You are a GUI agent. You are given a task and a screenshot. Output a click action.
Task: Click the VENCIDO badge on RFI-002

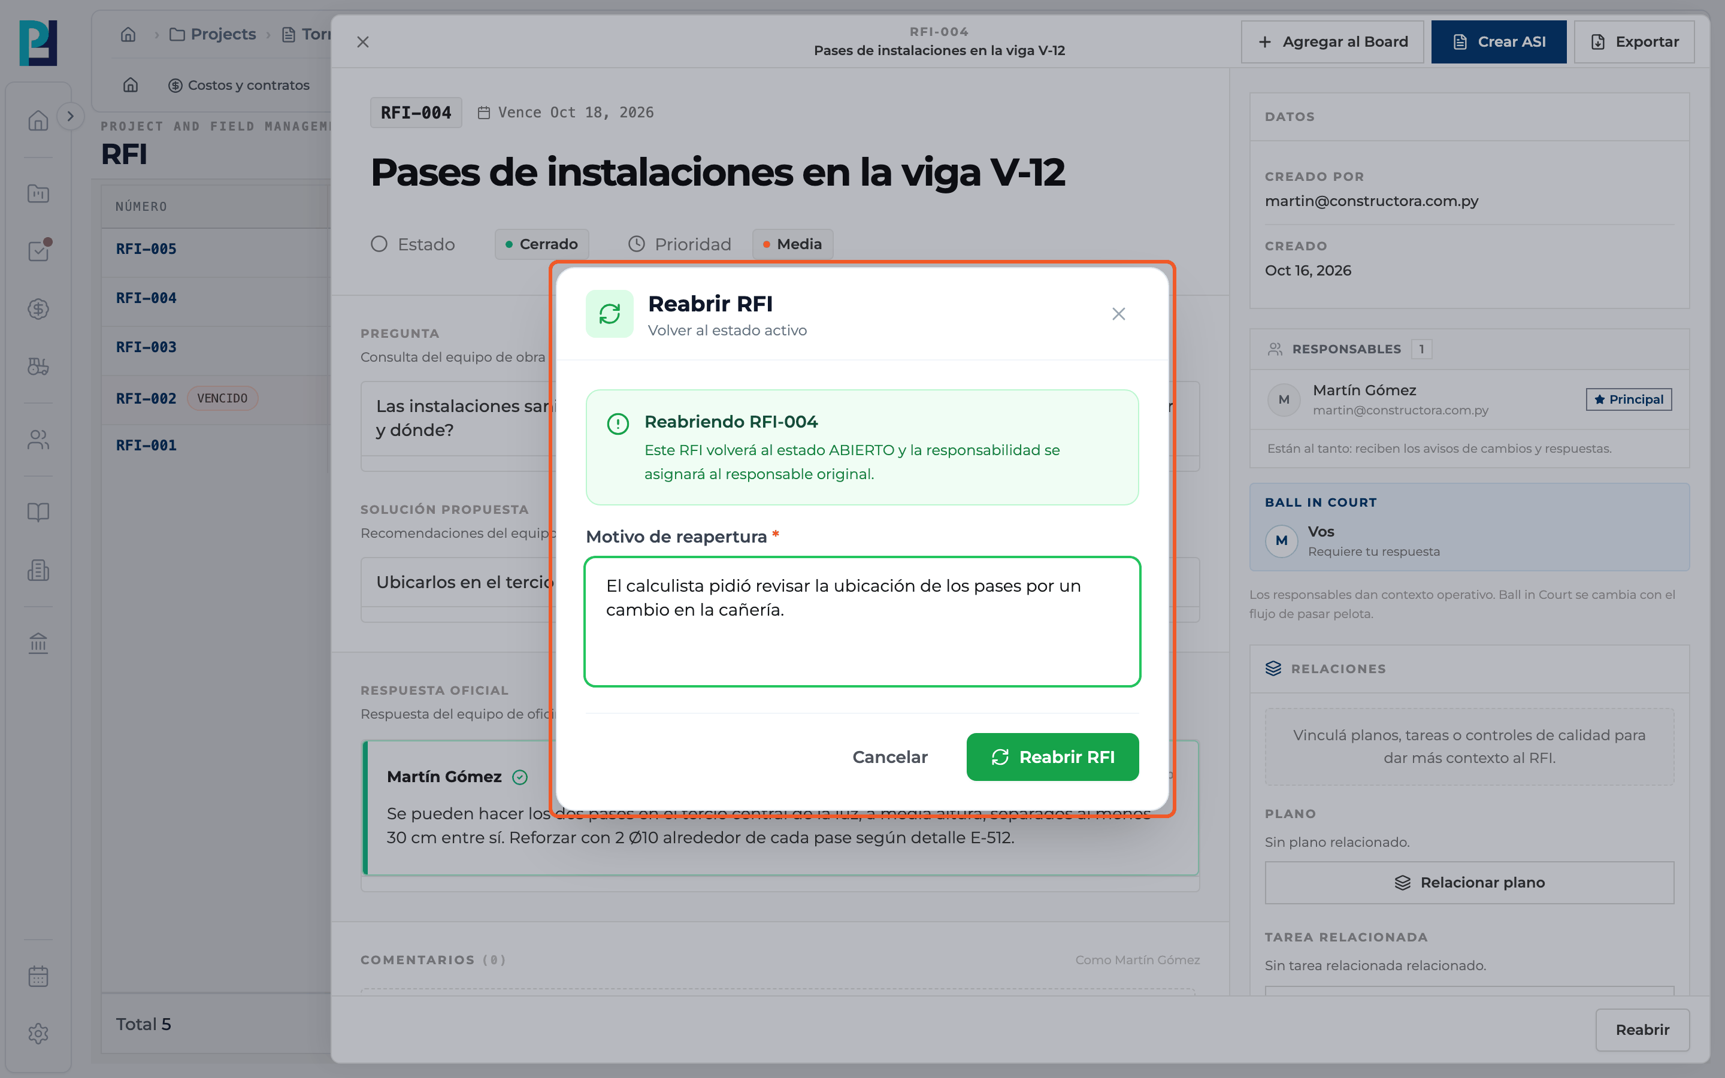pos(222,398)
